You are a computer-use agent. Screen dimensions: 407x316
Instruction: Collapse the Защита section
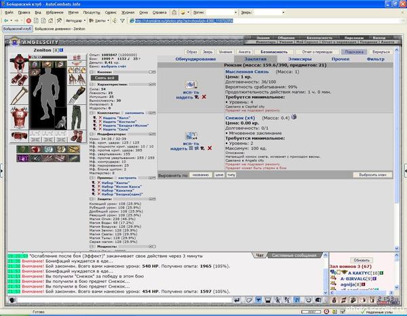[x=92, y=199]
